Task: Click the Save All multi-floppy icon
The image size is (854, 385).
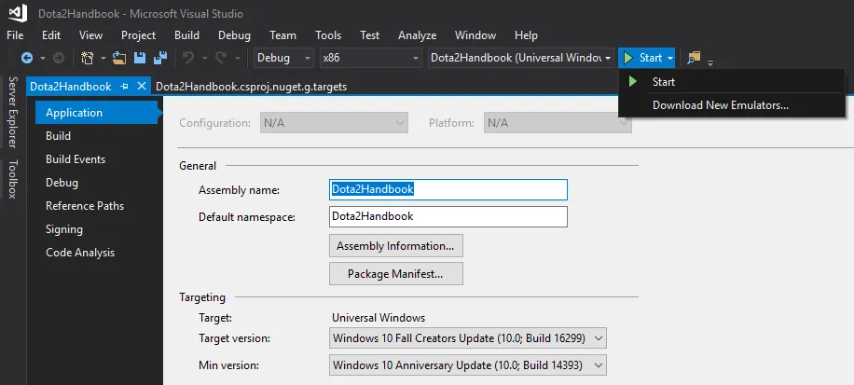Action: tap(160, 58)
